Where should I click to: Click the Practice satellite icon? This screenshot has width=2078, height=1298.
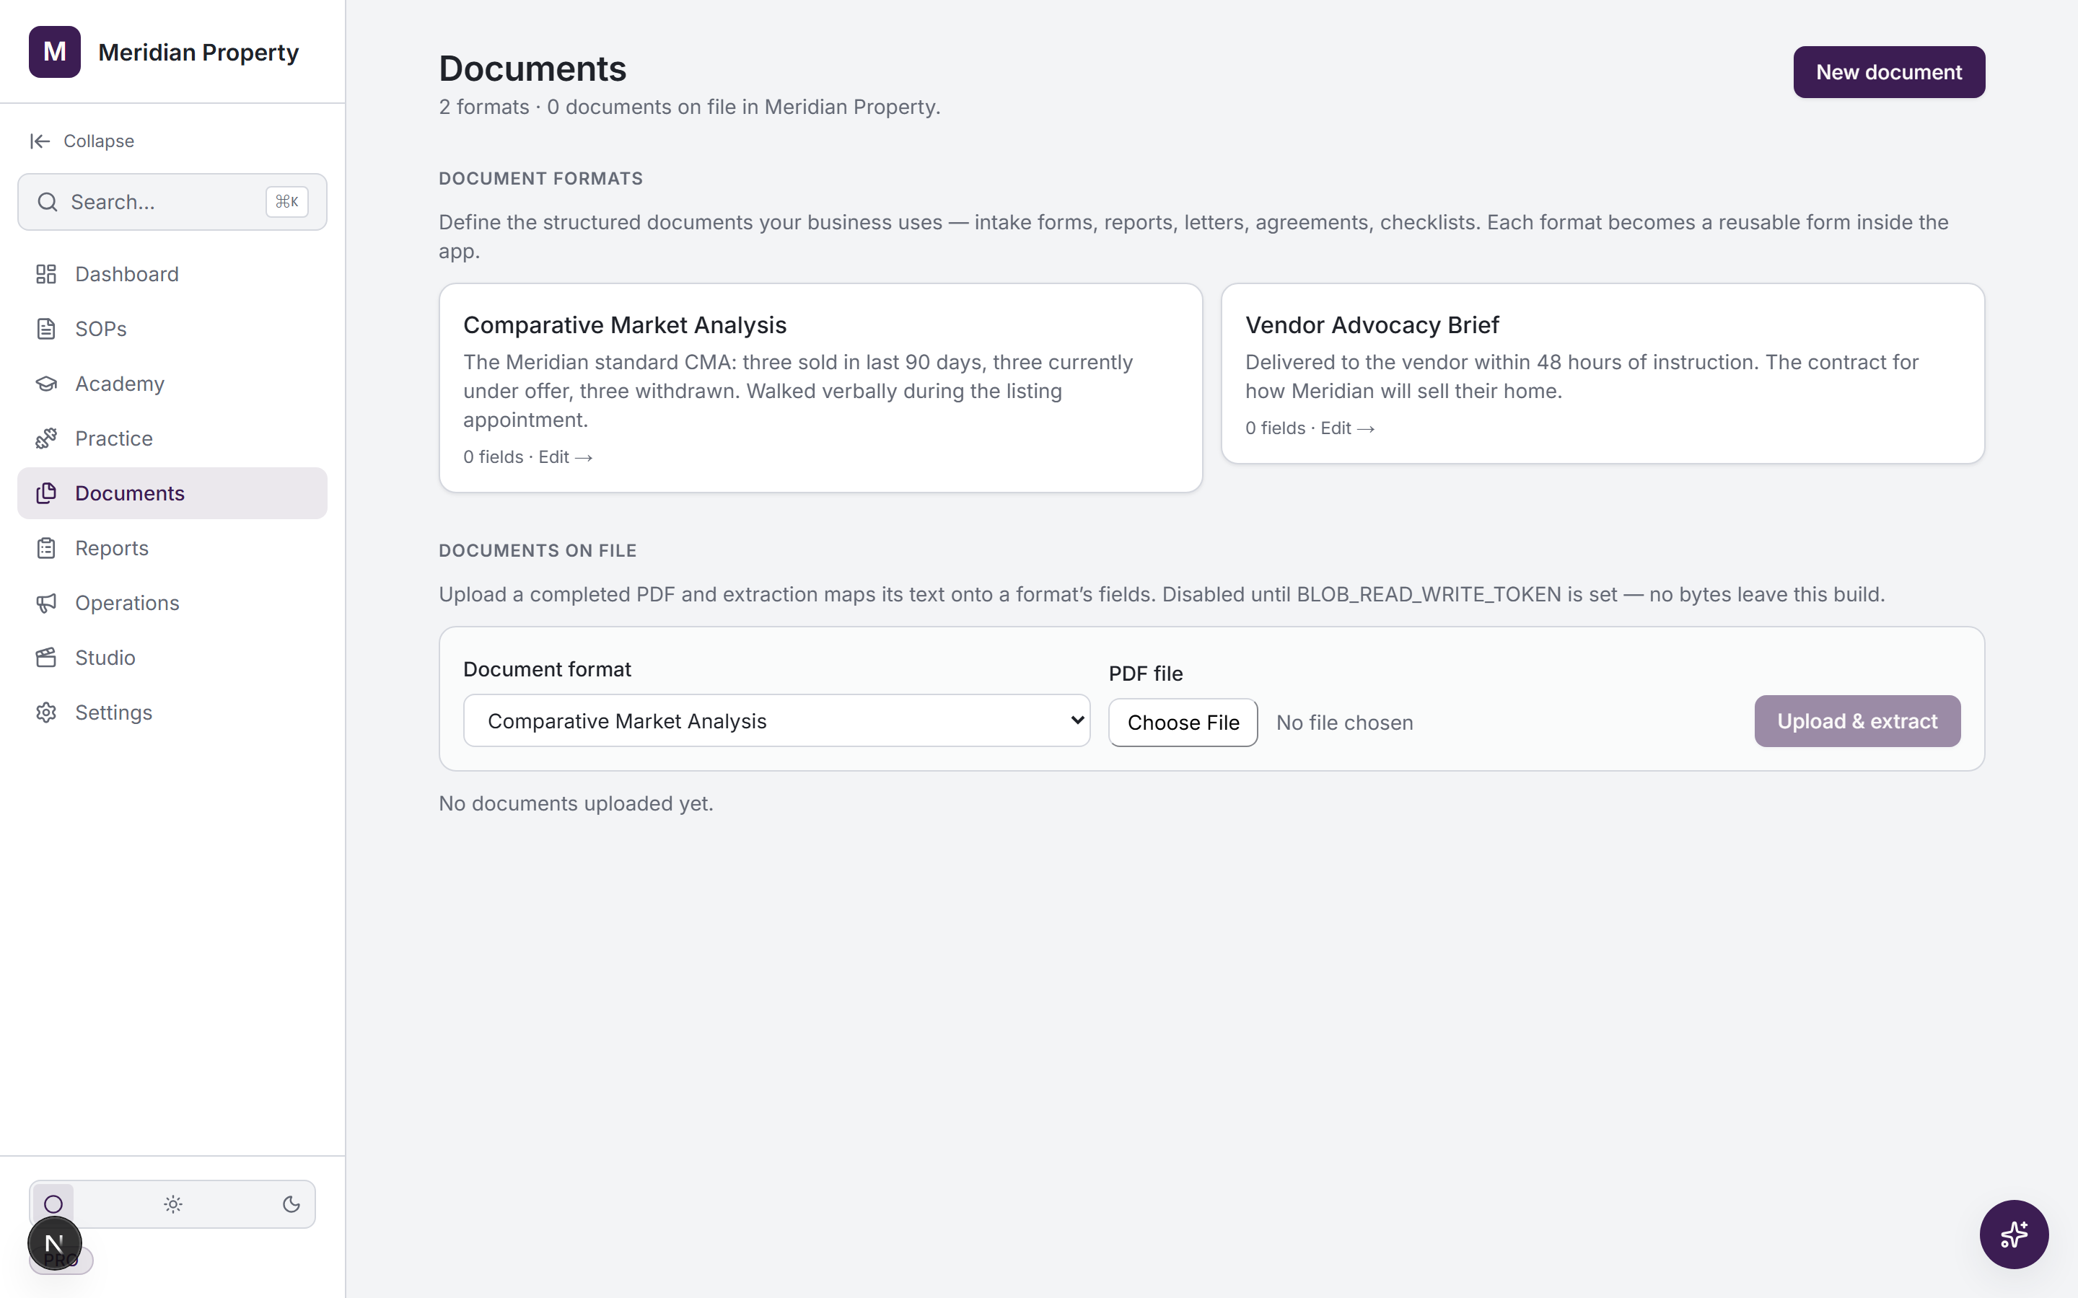pos(46,438)
